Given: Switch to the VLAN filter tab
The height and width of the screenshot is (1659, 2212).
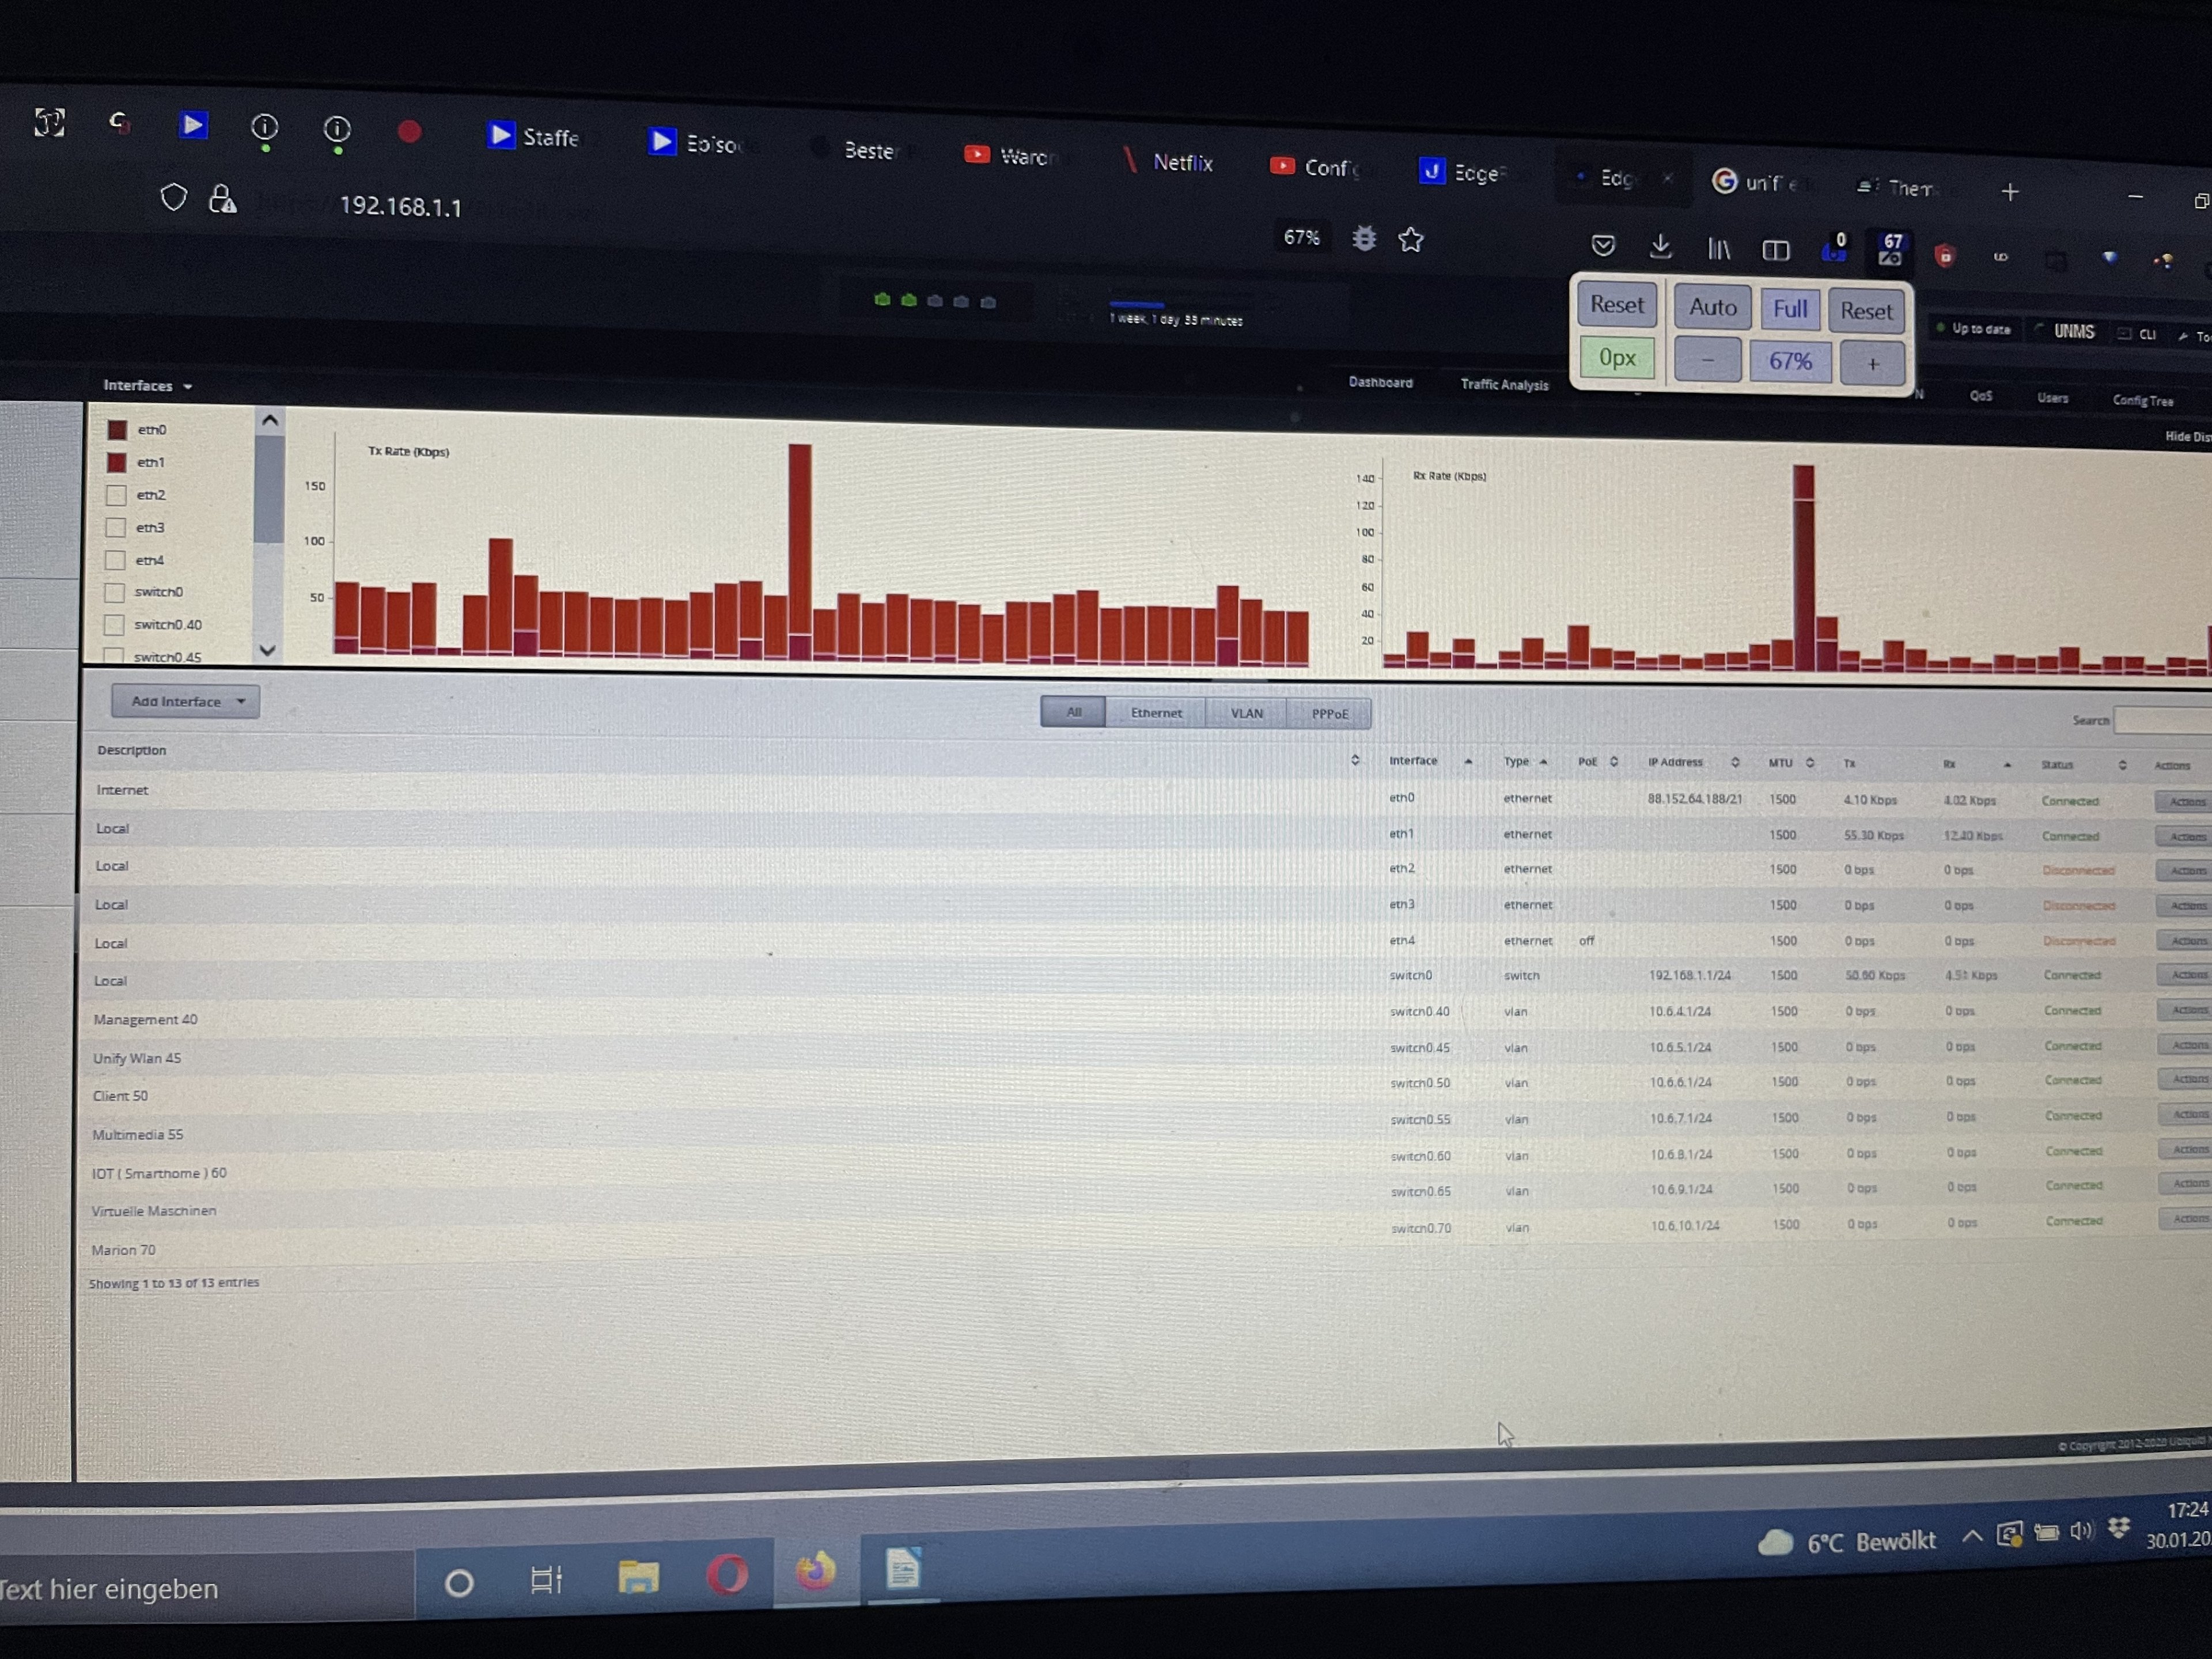Looking at the screenshot, I should pyautogui.click(x=1246, y=713).
